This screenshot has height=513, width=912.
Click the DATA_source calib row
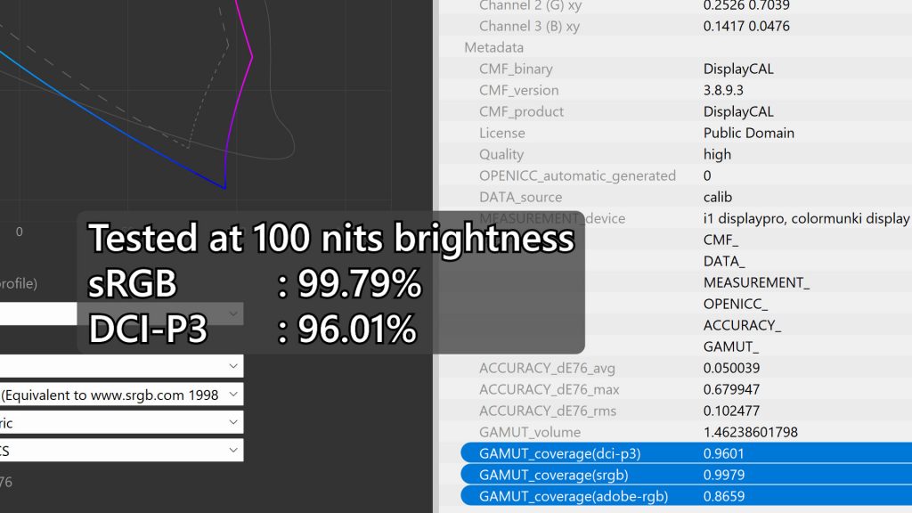tap(675, 197)
